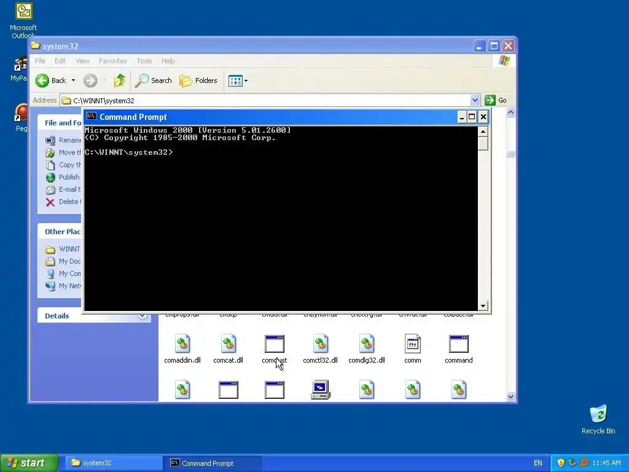Switch to system32 taskbar button
Viewport: 629px width, 472px height.
114,463
